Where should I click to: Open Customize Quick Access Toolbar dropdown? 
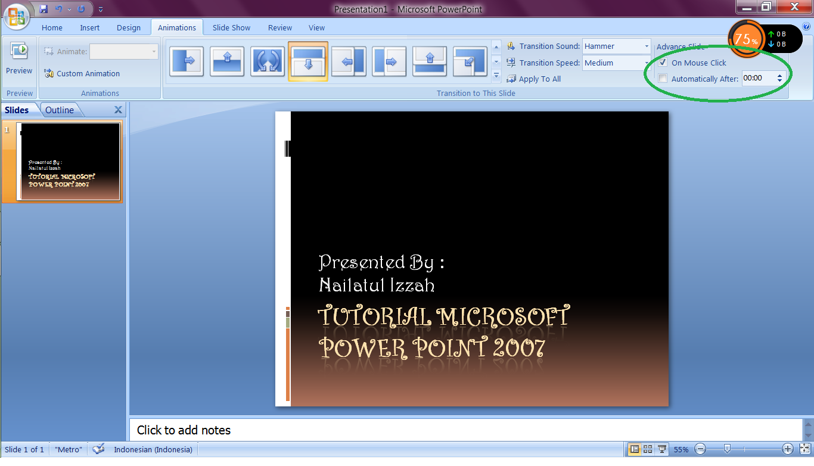pyautogui.click(x=100, y=10)
